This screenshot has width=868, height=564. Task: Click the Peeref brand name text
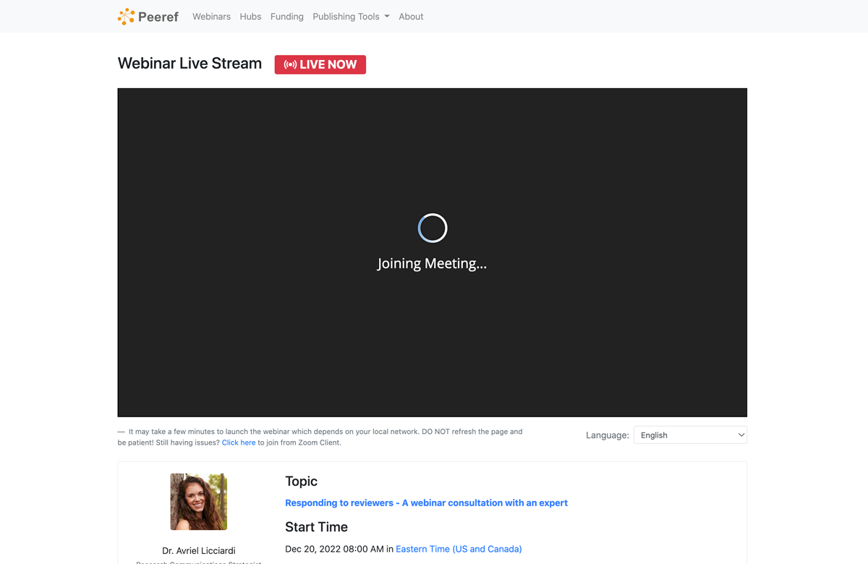158,17
